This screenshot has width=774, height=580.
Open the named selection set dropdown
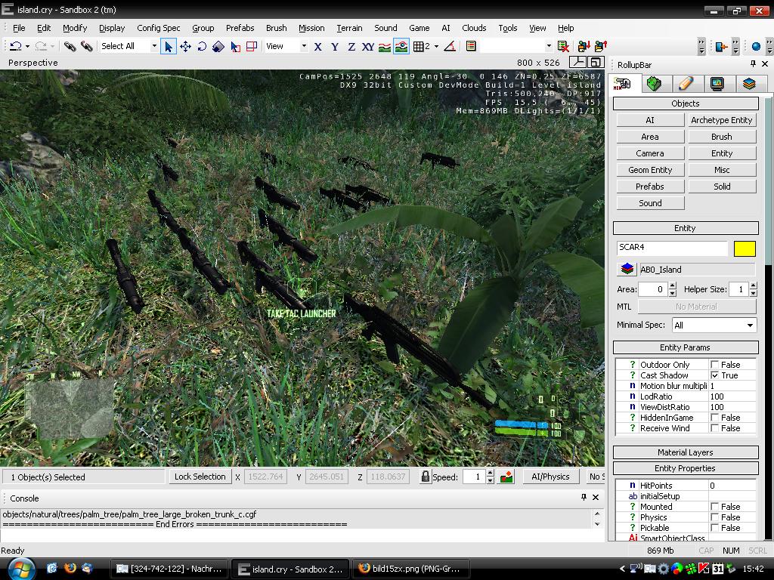549,46
